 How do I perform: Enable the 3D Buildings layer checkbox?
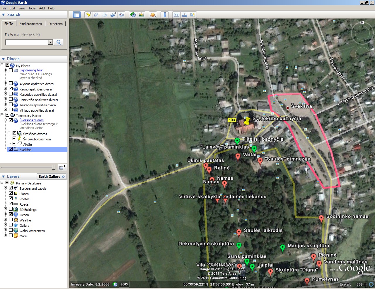click(11, 209)
